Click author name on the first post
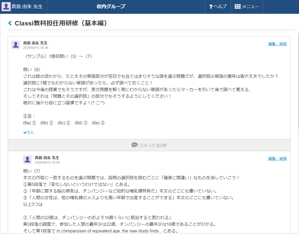 pos(35,43)
